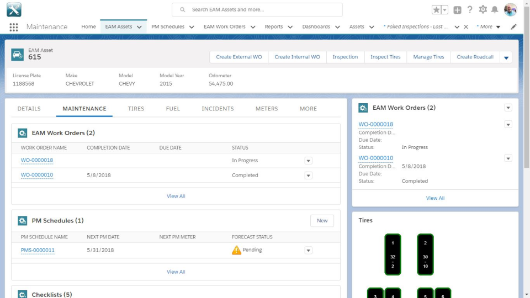The image size is (530, 298).
Task: Expand the Dashboards nav dropdown
Action: pos(337,27)
